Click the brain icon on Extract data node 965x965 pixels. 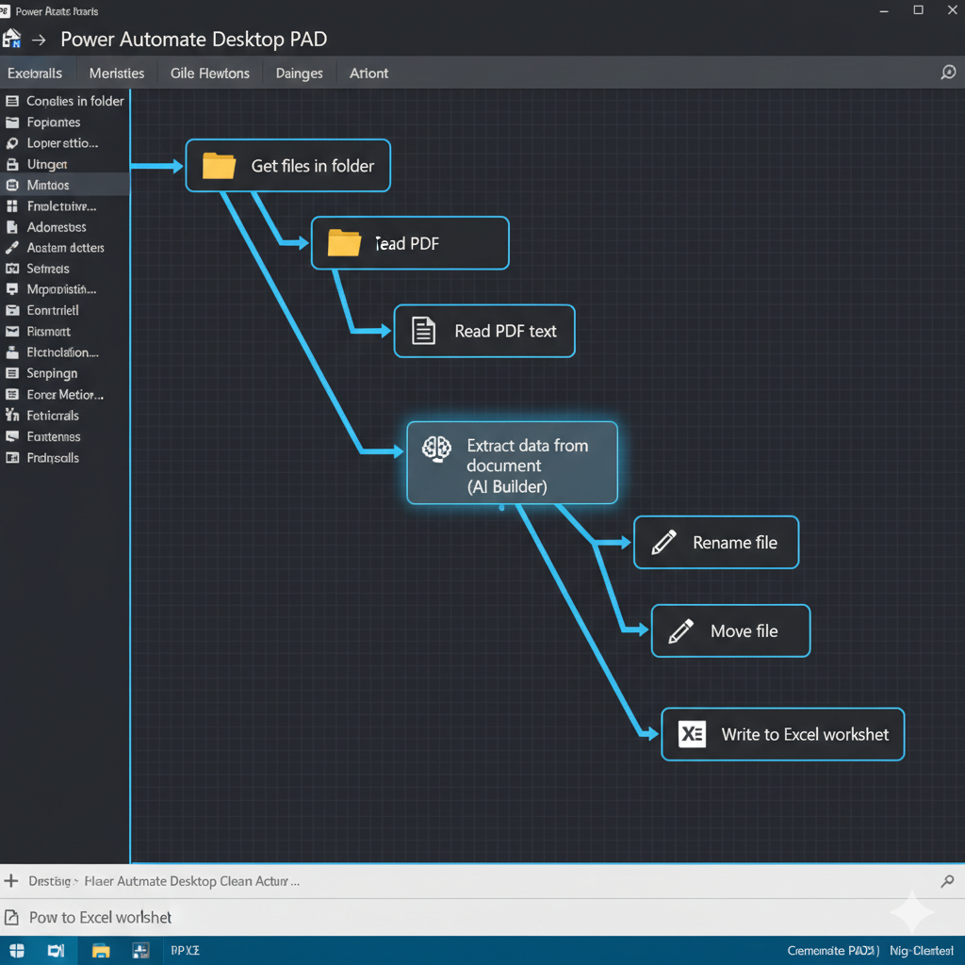tap(436, 449)
